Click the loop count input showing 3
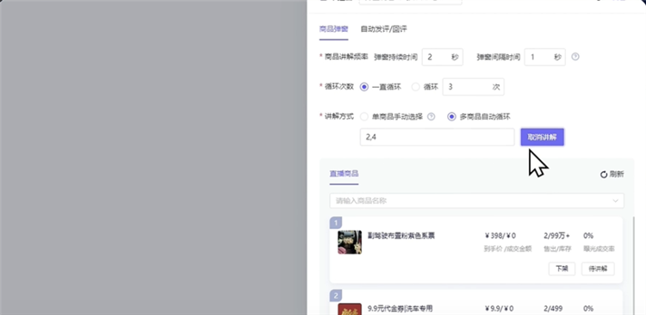Image resolution: width=646 pixels, height=315 pixels. coord(474,87)
